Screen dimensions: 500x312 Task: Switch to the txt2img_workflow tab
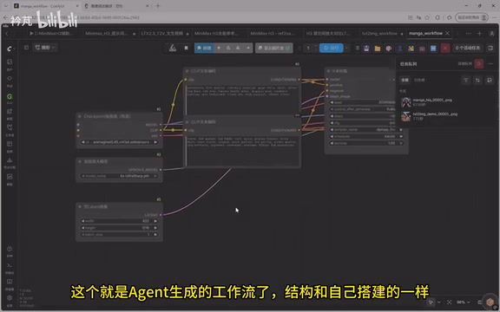pyautogui.click(x=379, y=34)
